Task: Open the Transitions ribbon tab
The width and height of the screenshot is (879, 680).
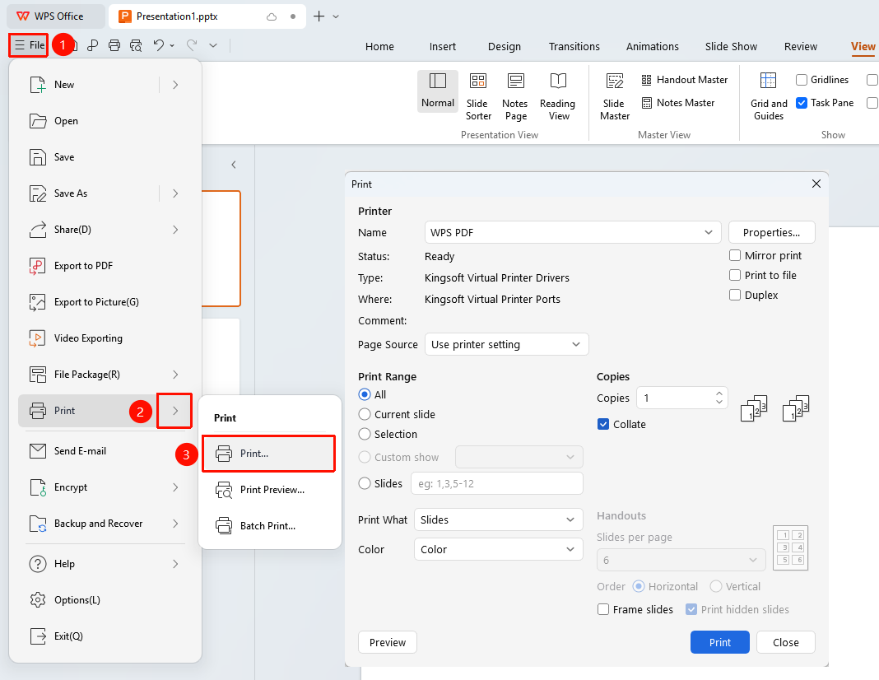Action: [574, 47]
